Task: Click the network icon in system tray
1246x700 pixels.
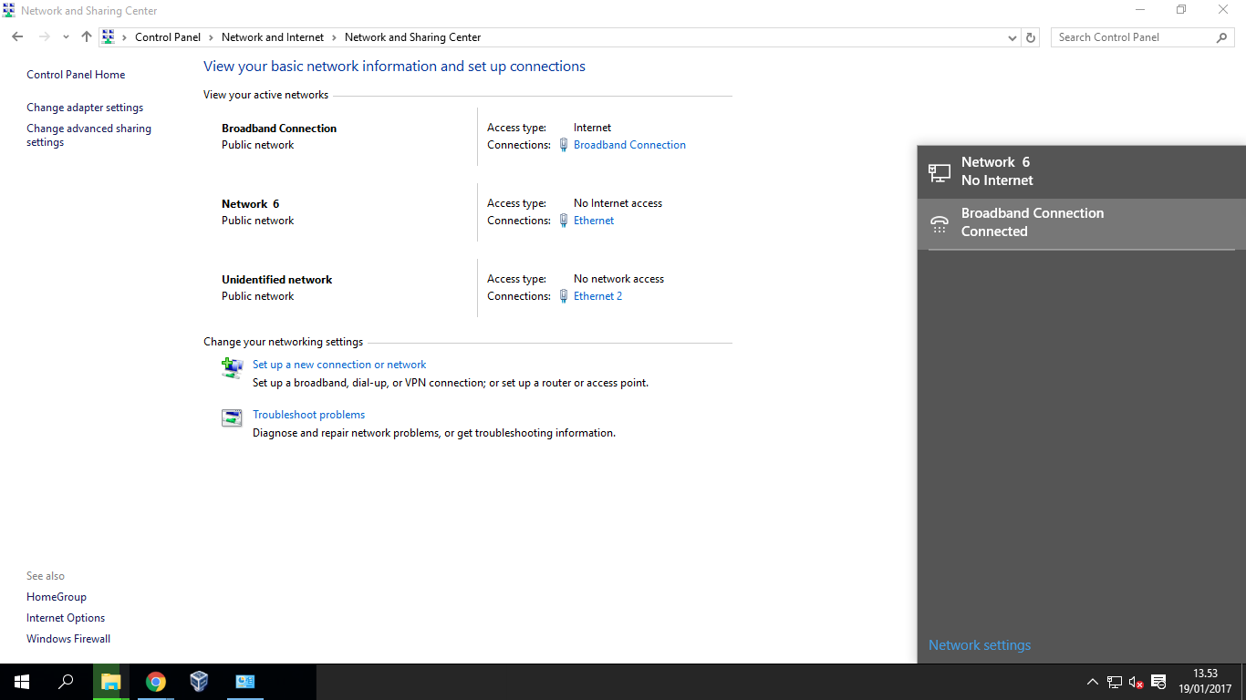Action: (x=1115, y=682)
